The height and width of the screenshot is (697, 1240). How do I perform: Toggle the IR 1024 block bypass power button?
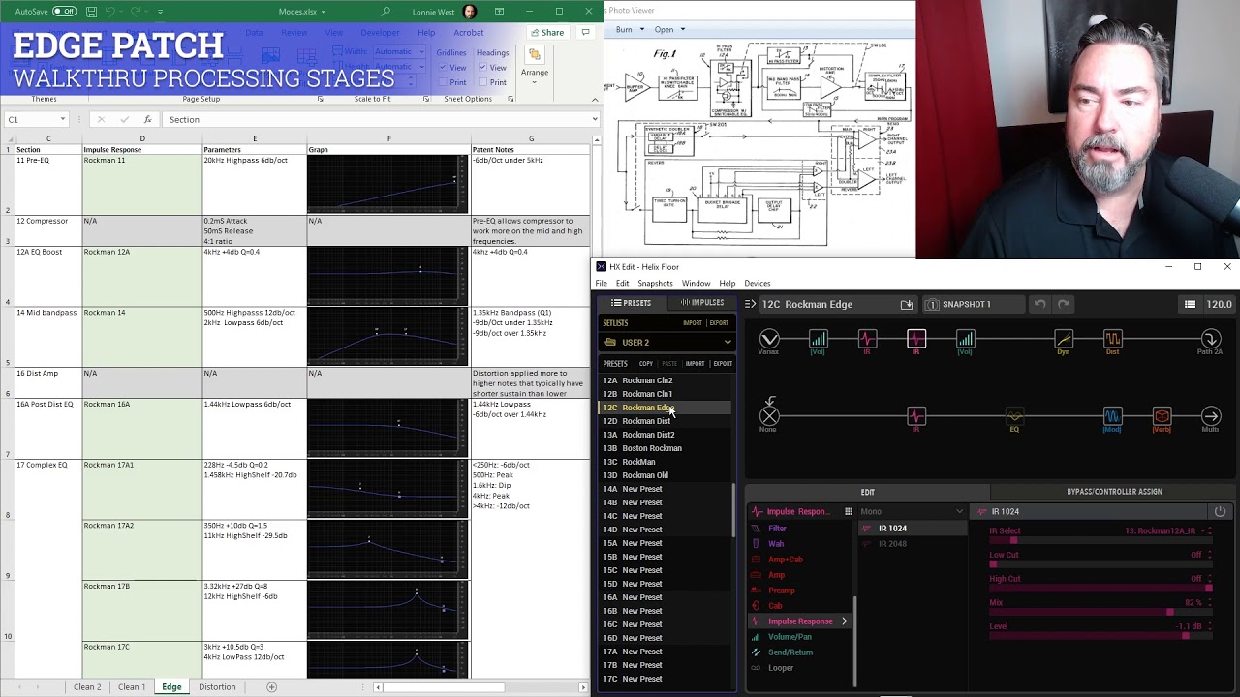pyautogui.click(x=1220, y=511)
